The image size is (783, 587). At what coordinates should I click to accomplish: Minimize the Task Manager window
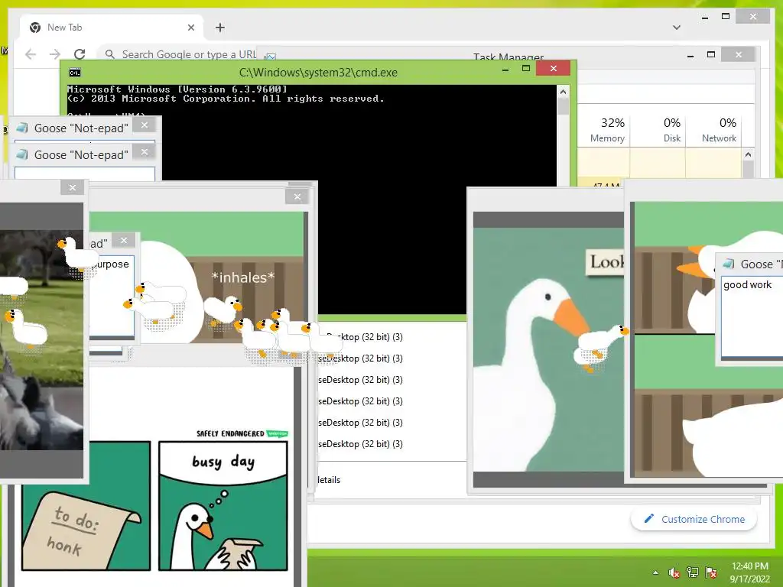click(690, 55)
